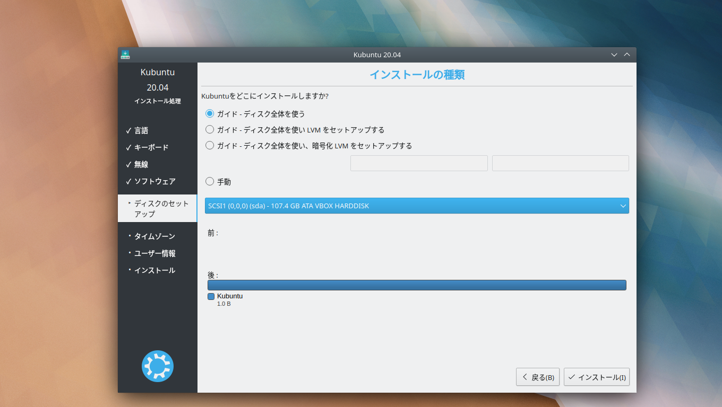Select the キーボード step in the sidebar
The height and width of the screenshot is (407, 722).
(151, 147)
